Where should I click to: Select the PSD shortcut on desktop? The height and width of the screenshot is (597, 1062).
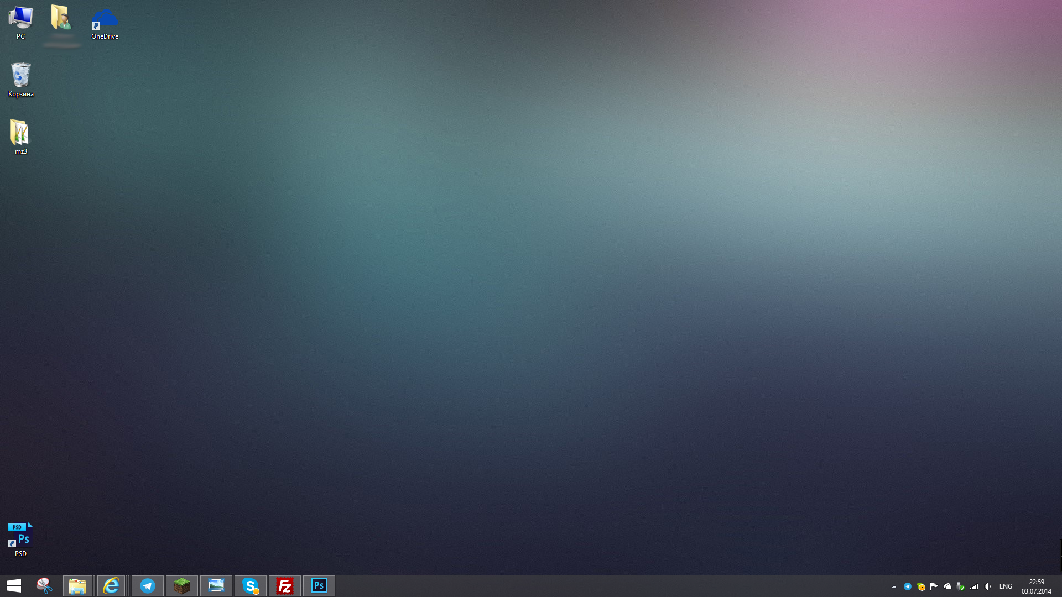pos(20,539)
